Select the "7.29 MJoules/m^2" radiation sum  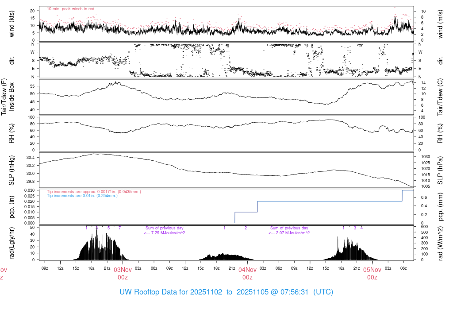pyautogui.click(x=165, y=233)
